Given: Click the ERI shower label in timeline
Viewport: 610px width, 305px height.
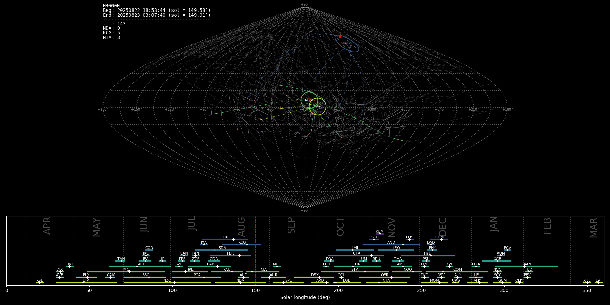Looking at the screenshot, I should click(225, 237).
